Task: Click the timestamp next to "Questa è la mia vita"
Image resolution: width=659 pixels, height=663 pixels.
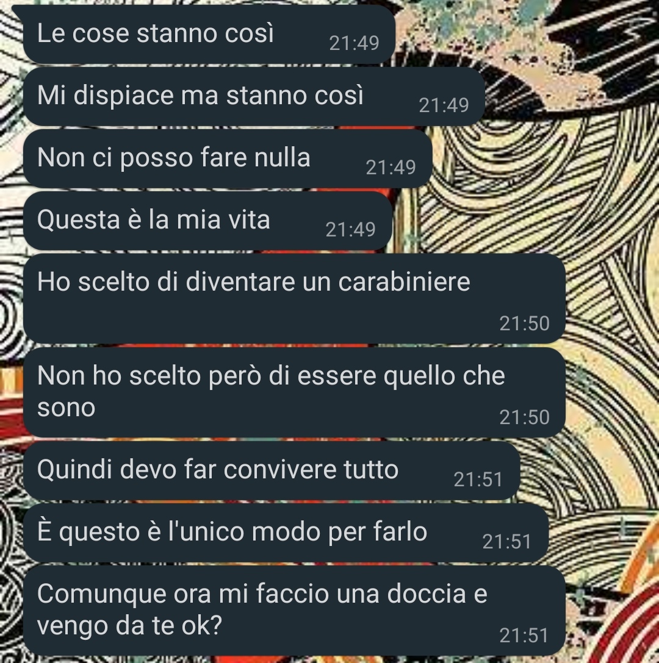Action: (x=350, y=230)
